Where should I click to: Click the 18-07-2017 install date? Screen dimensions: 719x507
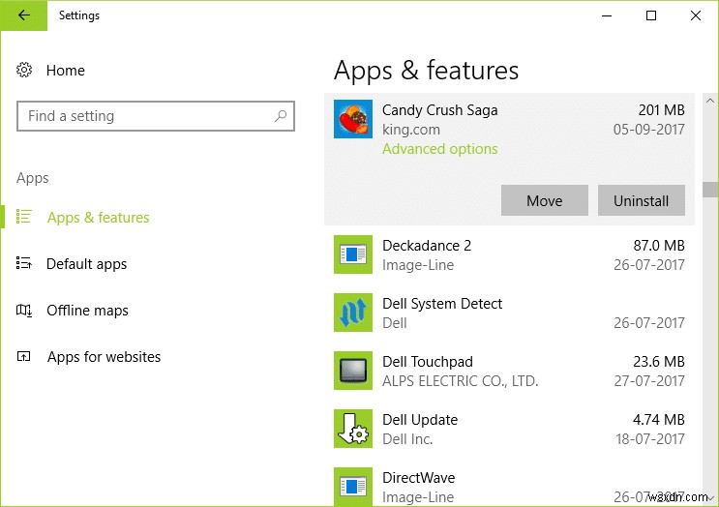point(649,439)
